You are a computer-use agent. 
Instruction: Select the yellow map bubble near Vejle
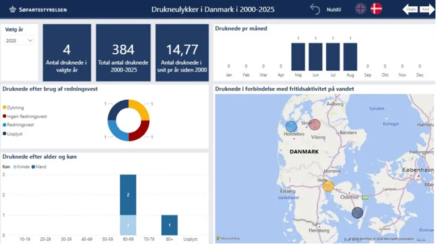tap(328, 186)
